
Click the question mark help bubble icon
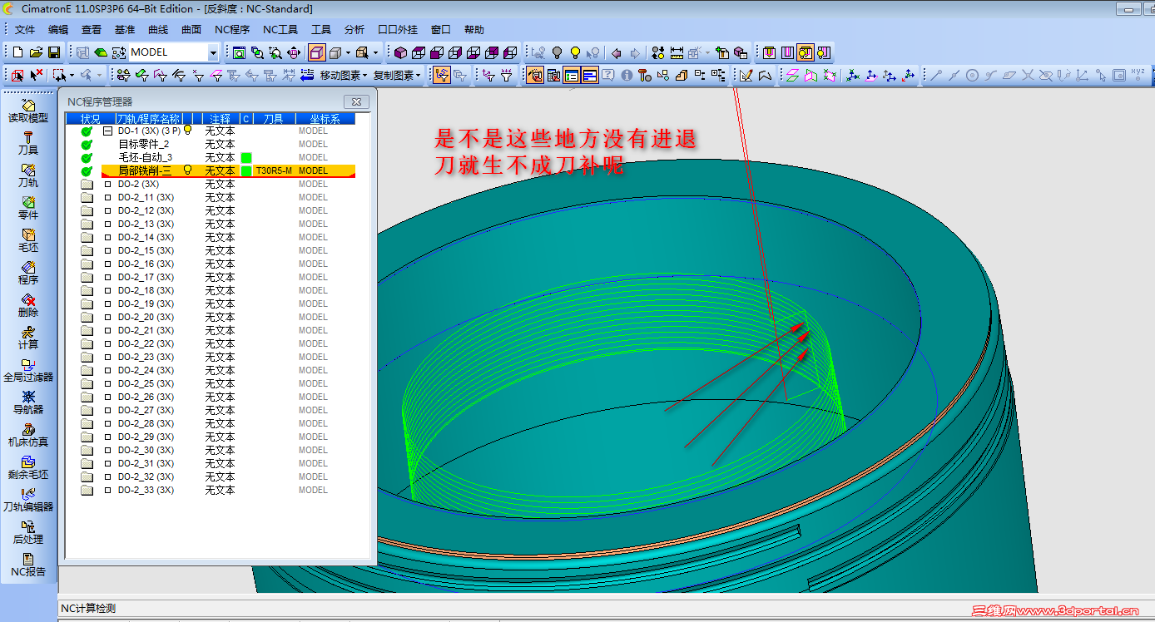608,76
